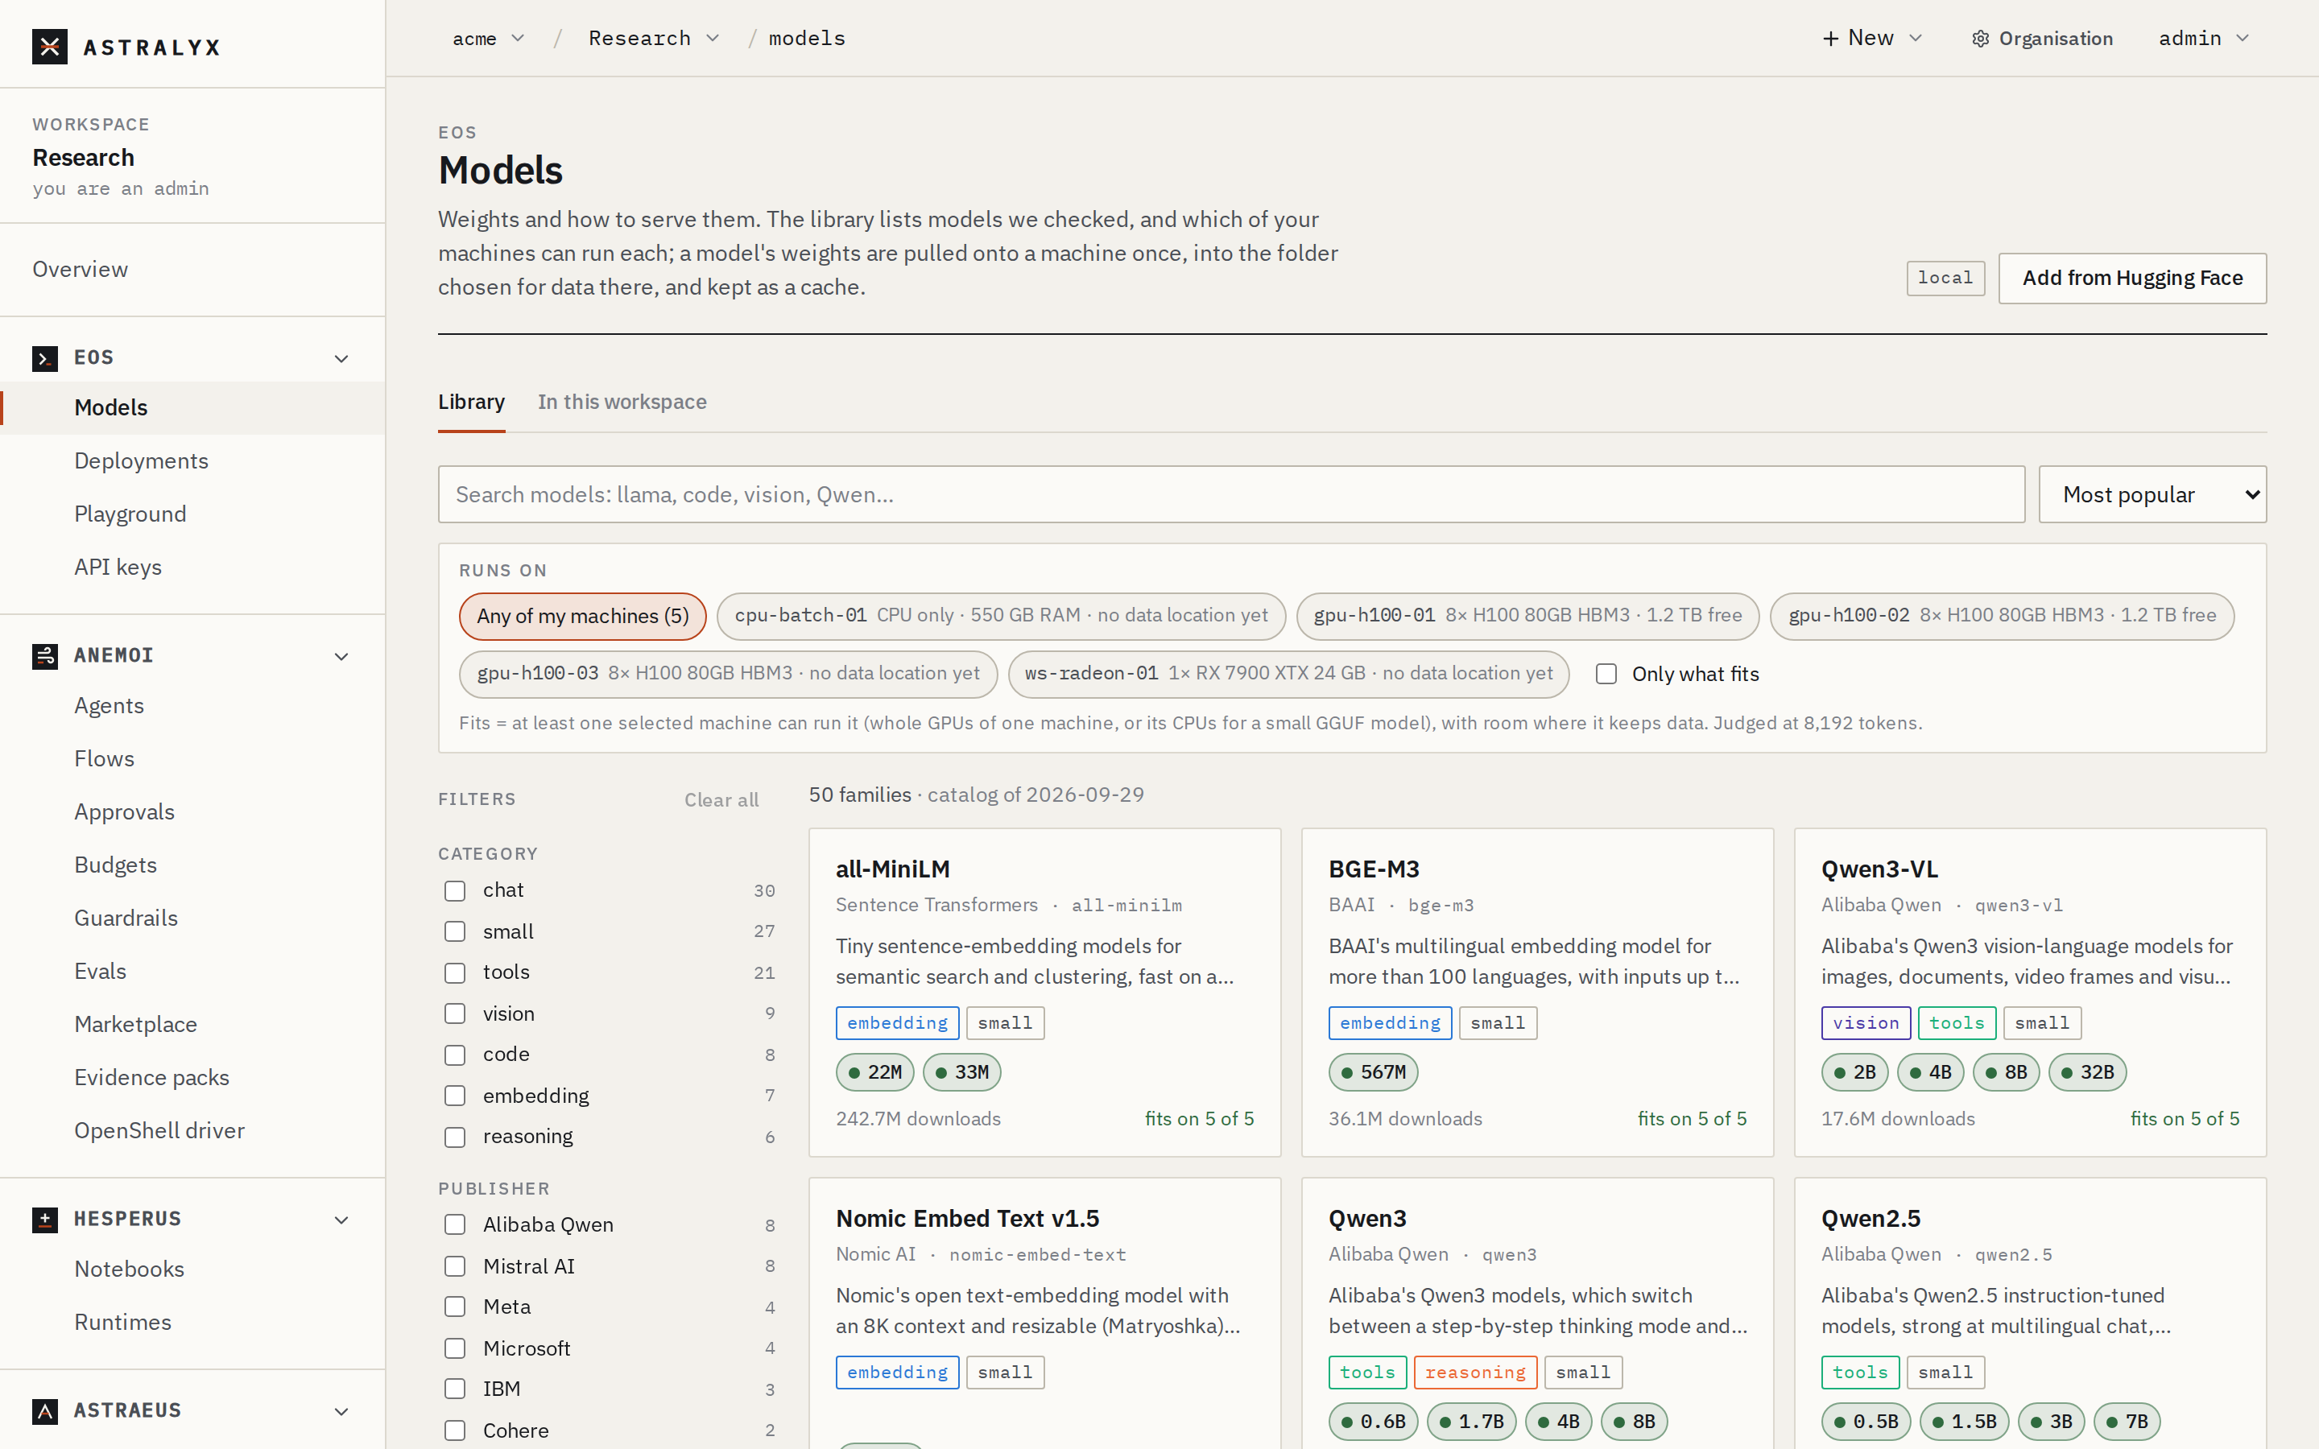Select the Library tab
Image resolution: width=2319 pixels, height=1449 pixels.
(472, 402)
